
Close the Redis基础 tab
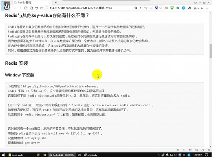click(x=50, y=2)
